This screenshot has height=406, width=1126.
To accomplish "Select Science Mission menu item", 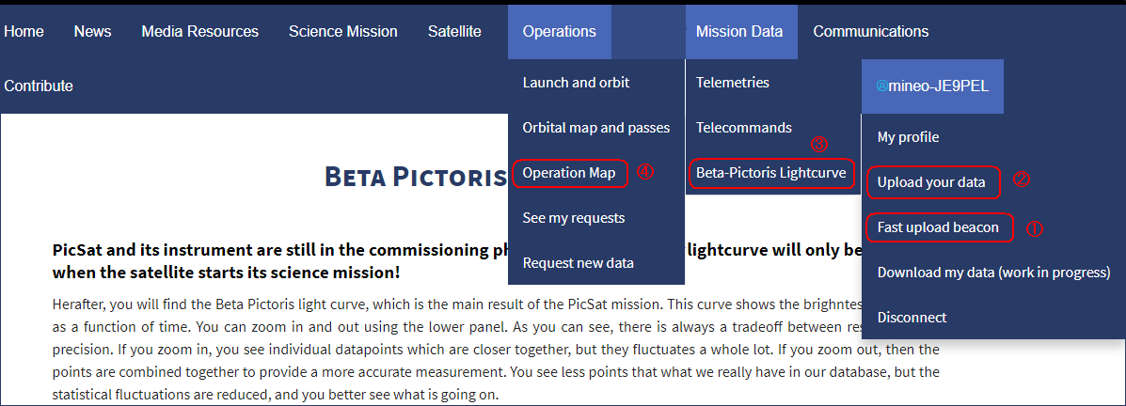I will pos(343,32).
